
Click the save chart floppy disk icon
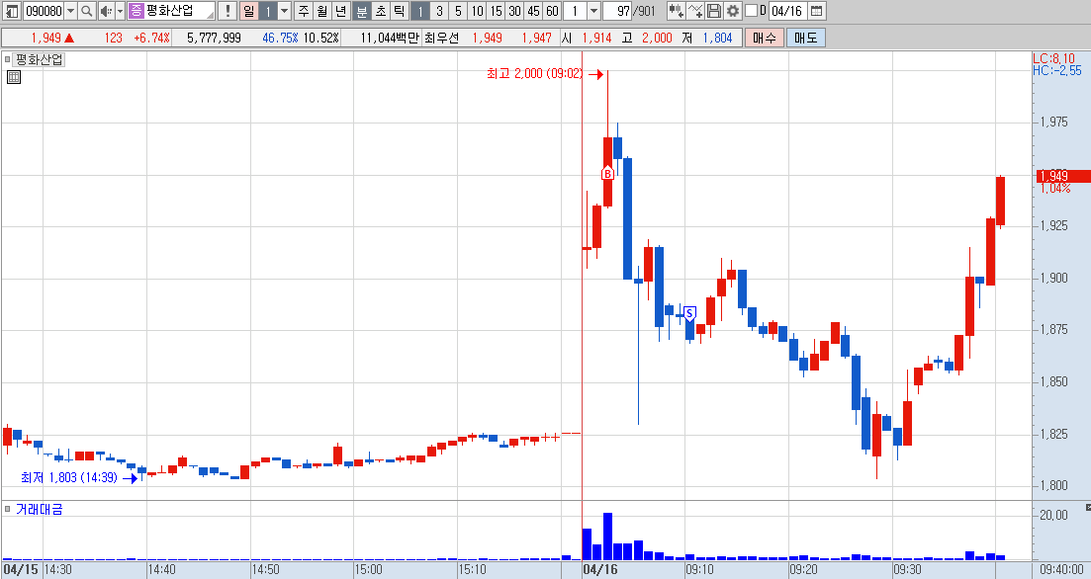[x=713, y=11]
